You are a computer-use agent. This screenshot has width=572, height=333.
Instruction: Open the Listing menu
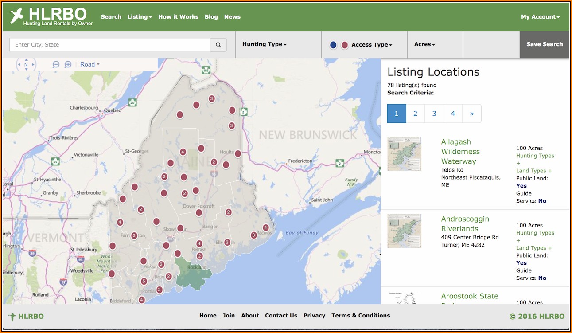pyautogui.click(x=140, y=17)
